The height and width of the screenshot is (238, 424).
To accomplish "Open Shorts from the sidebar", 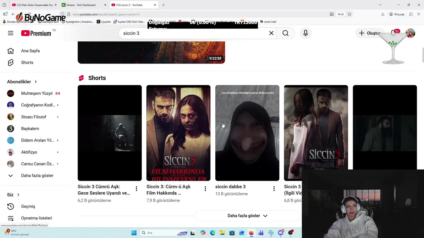I will [27, 62].
